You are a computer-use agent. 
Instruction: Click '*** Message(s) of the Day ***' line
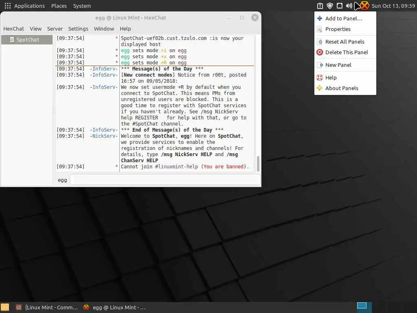click(162, 69)
